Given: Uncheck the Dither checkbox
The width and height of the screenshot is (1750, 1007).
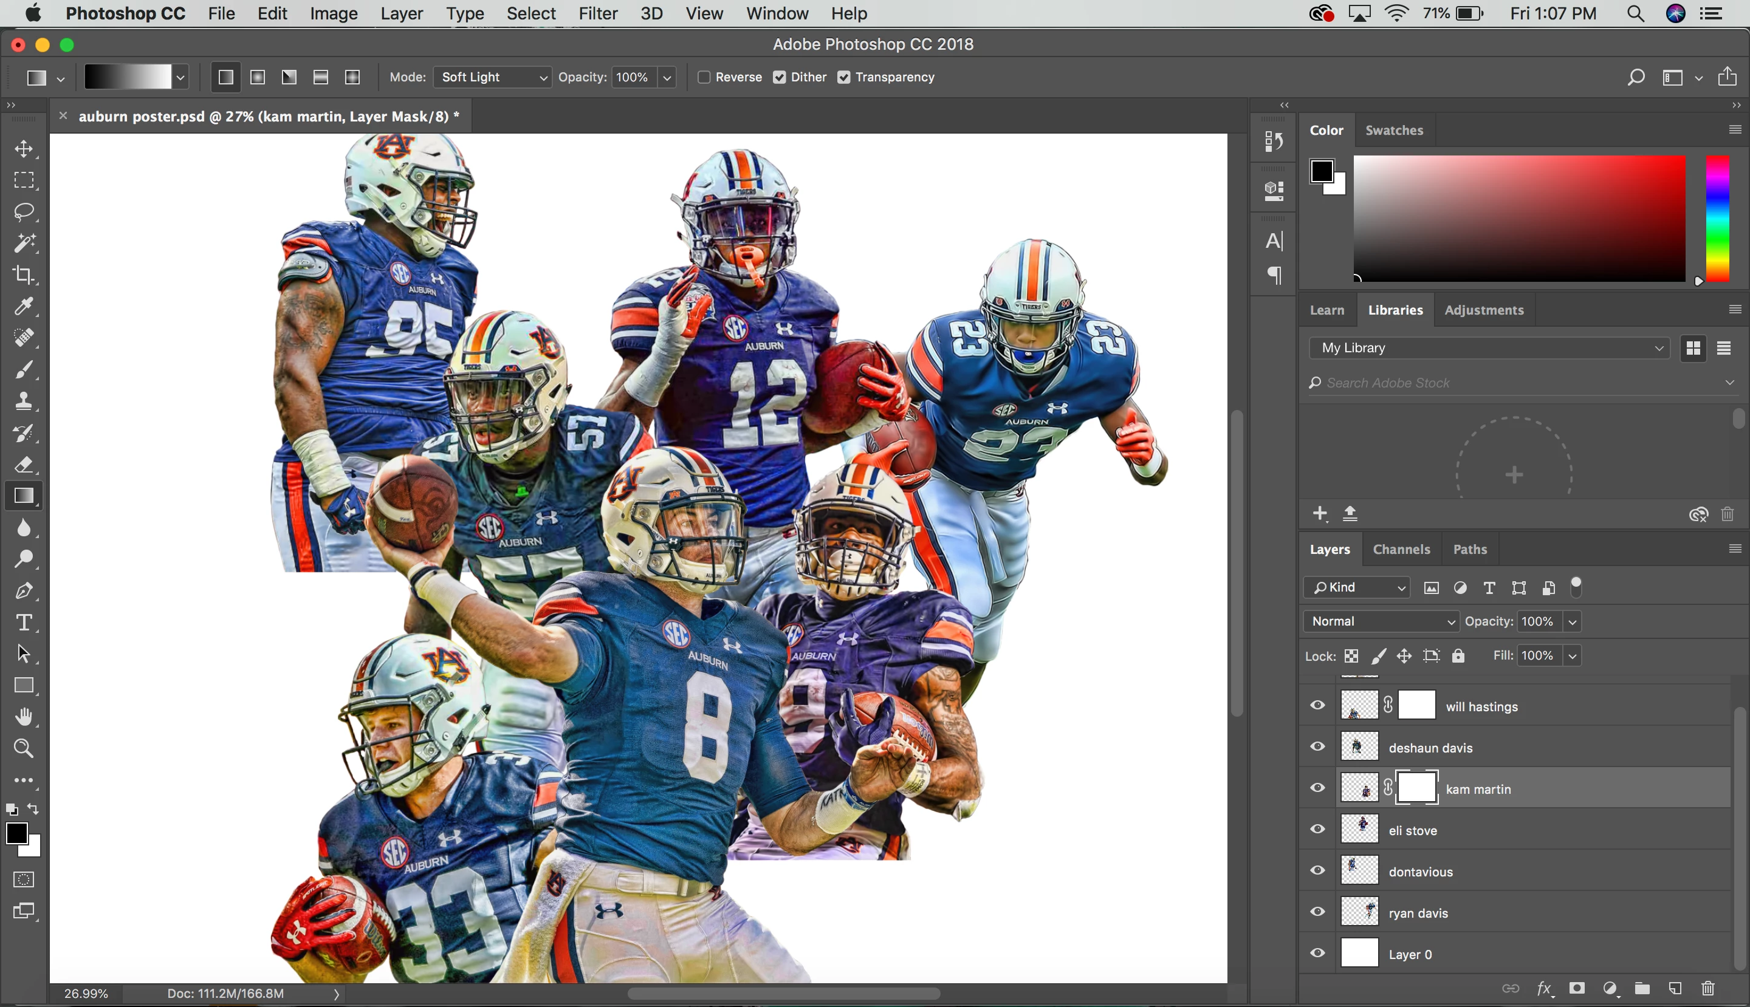Looking at the screenshot, I should [x=780, y=78].
